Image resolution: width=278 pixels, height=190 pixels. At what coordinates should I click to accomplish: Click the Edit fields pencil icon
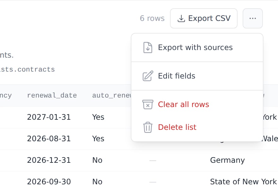click(148, 76)
